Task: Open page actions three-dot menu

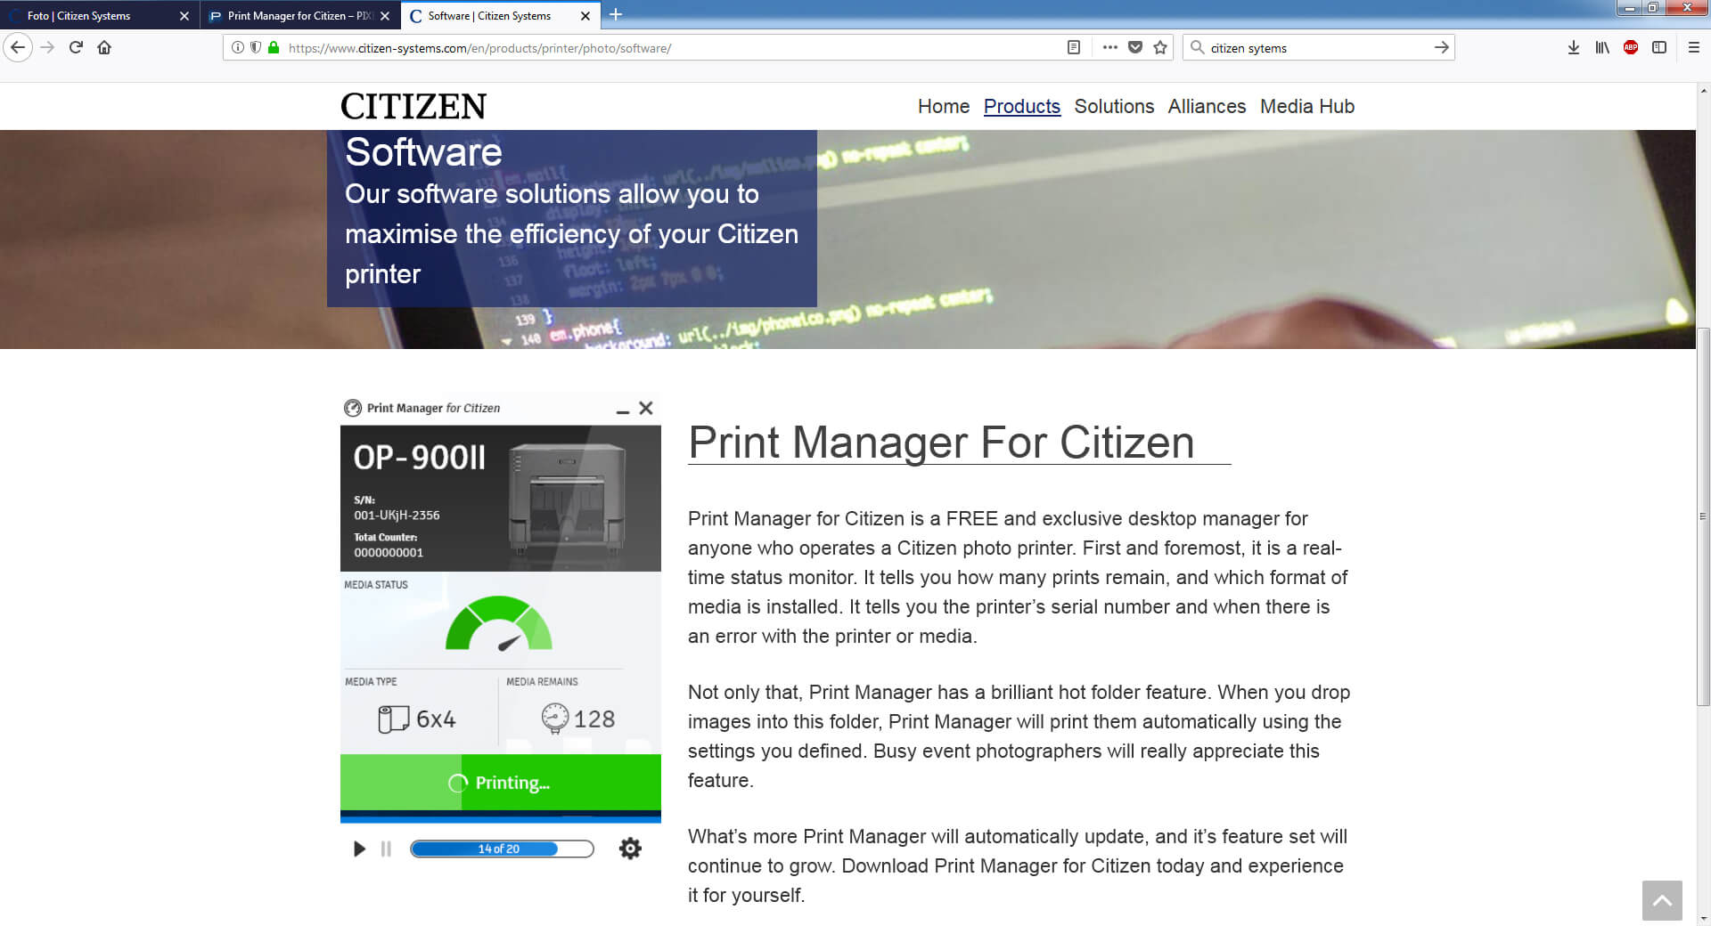Action: (1109, 47)
